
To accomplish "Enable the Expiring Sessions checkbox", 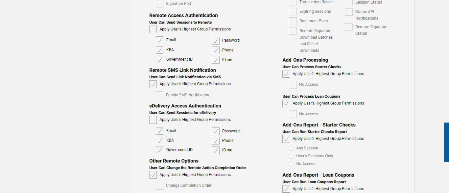I will coord(293,12).
